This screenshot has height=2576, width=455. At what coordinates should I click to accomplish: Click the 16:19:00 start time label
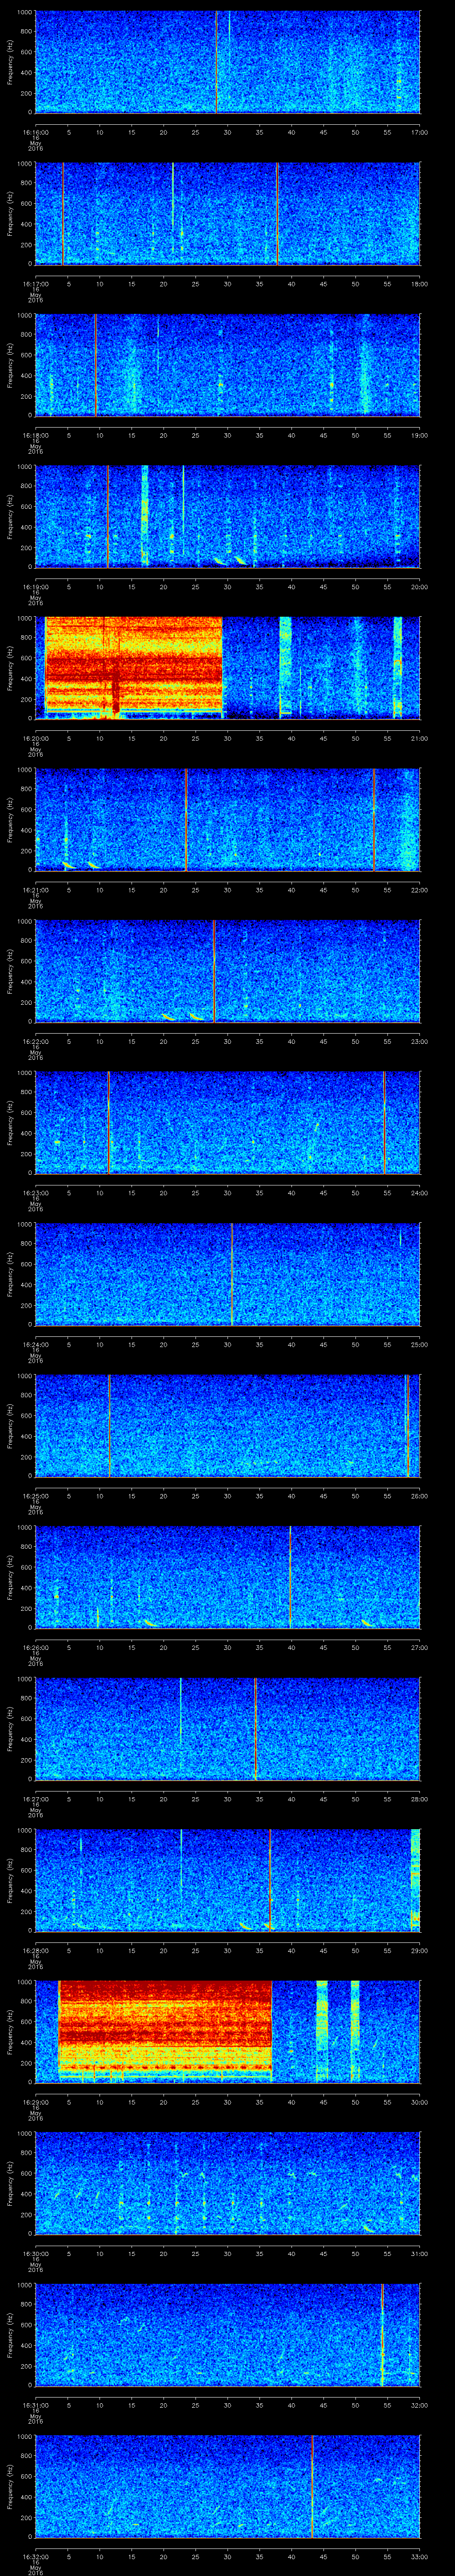pos(35,587)
